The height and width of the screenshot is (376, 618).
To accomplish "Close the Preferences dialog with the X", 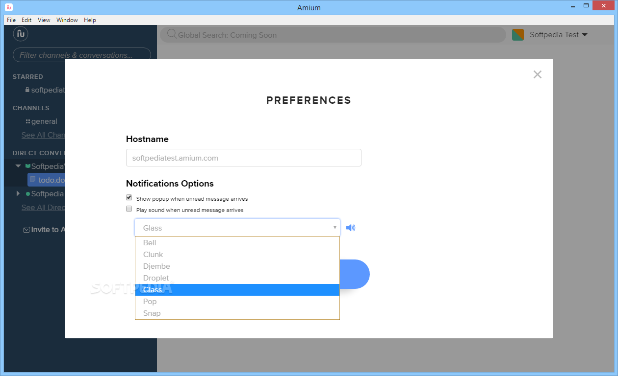I will [x=538, y=74].
